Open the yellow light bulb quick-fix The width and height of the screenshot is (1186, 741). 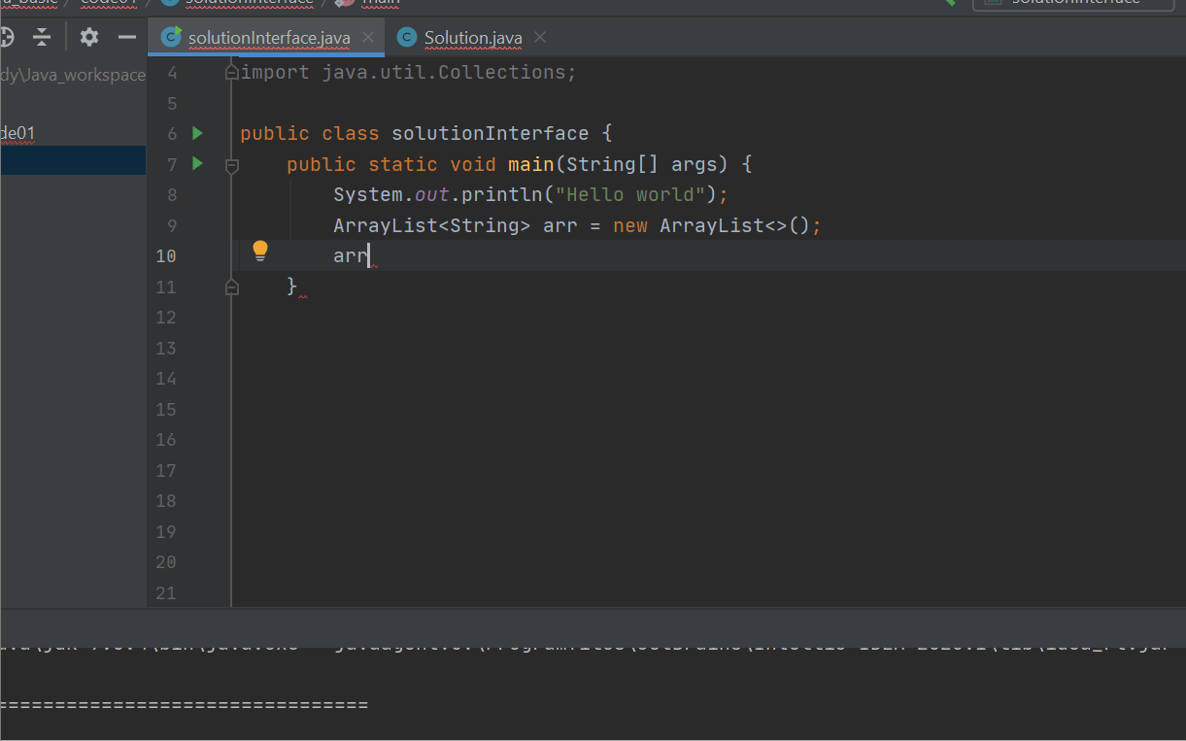[260, 252]
